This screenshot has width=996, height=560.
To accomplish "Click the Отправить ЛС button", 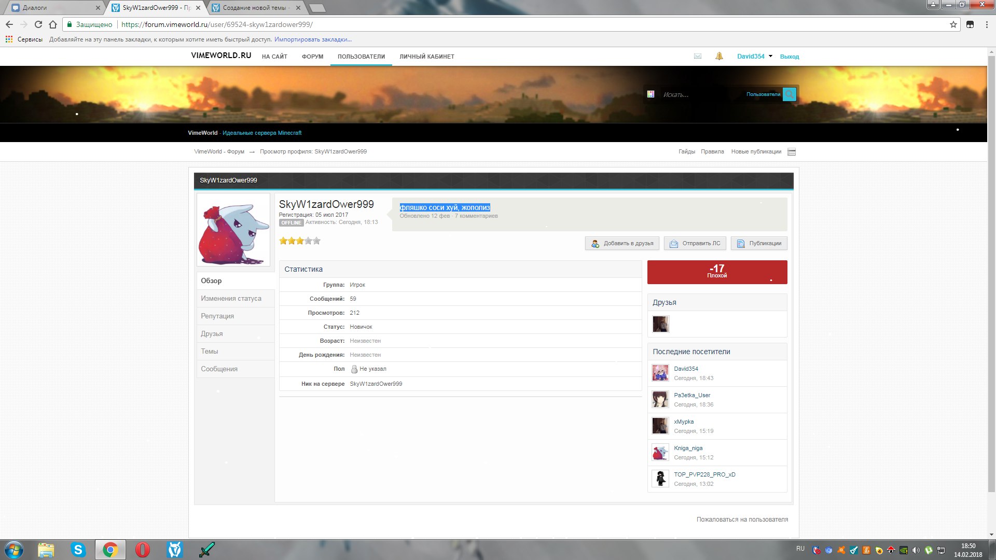I will click(x=695, y=243).
